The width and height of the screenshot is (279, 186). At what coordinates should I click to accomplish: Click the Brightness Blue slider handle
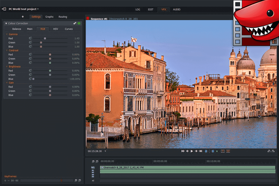coord(33,79)
